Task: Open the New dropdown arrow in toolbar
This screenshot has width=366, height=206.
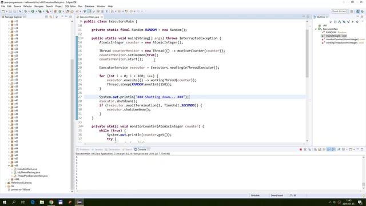Action: click(x=6, y=11)
